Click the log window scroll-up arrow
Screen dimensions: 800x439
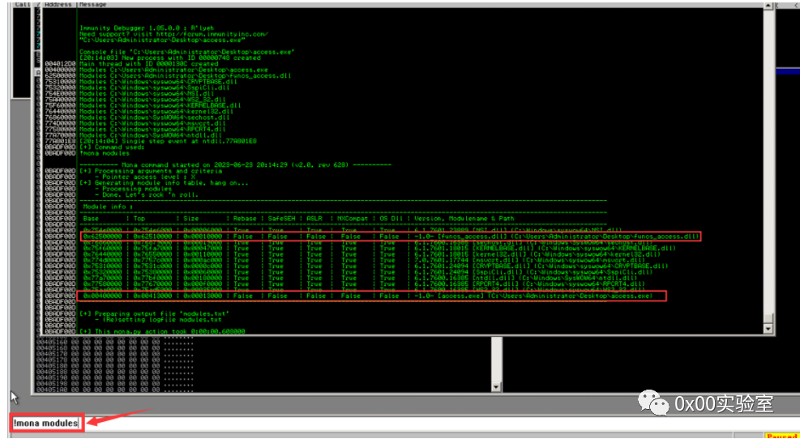click(x=768, y=5)
